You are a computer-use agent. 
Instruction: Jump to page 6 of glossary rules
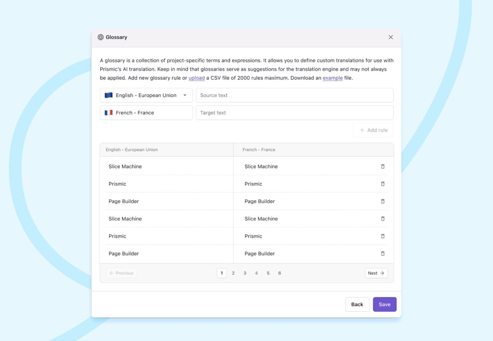tap(280, 273)
